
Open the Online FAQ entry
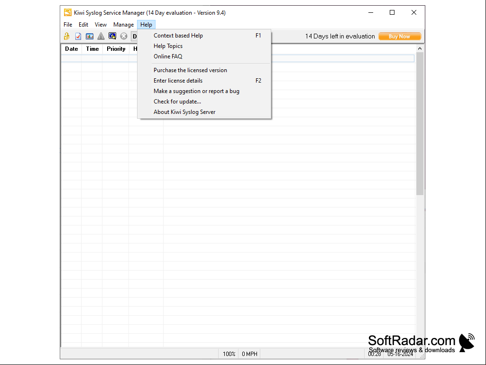(x=204, y=56)
